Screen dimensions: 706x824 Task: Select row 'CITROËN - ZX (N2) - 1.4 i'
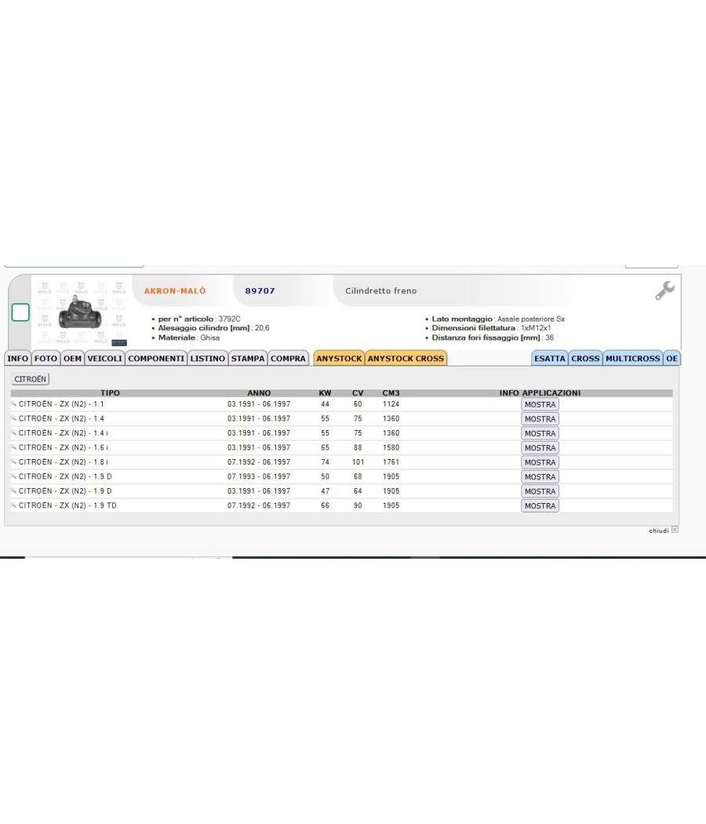[341, 433]
